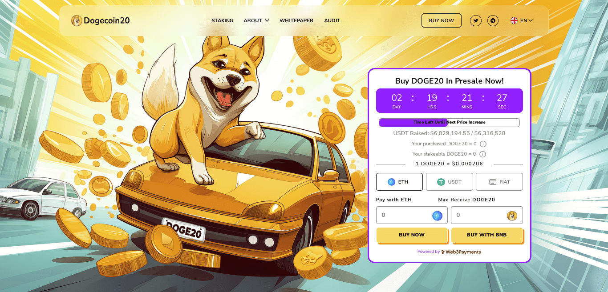The width and height of the screenshot is (608, 292).
Task: Click the UK flag icon
Action: point(514,20)
